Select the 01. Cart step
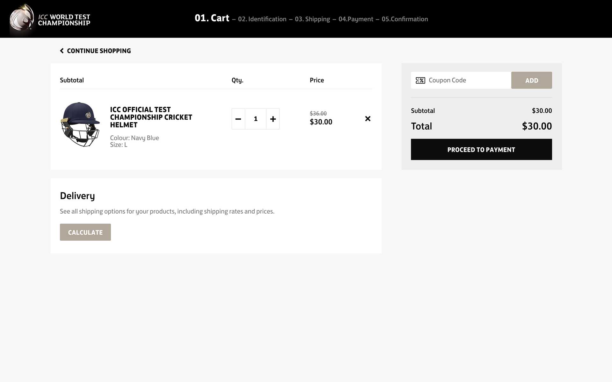The width and height of the screenshot is (612, 382). (x=212, y=18)
